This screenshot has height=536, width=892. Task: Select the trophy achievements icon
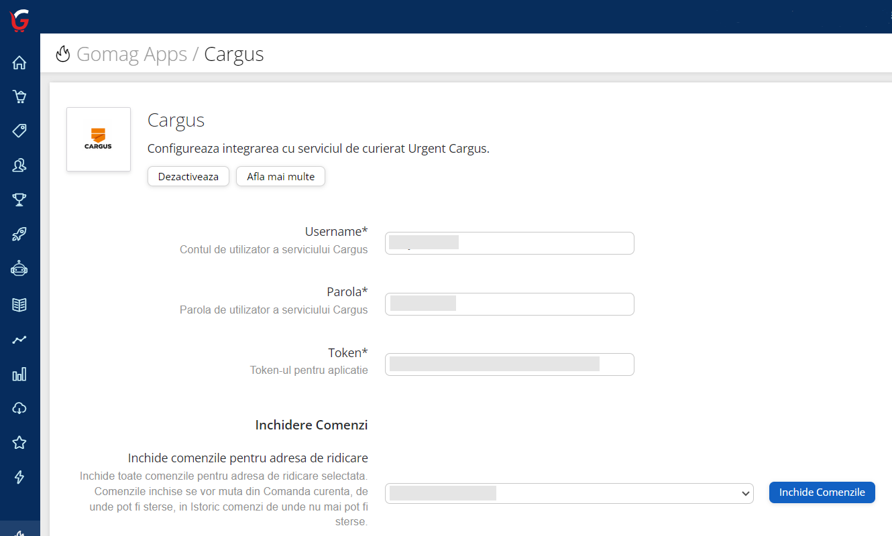click(19, 199)
